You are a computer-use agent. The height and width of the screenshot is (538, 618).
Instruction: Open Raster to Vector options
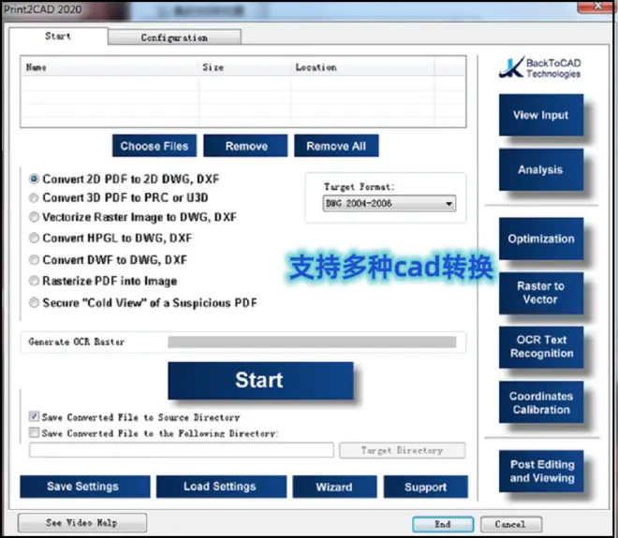point(540,293)
